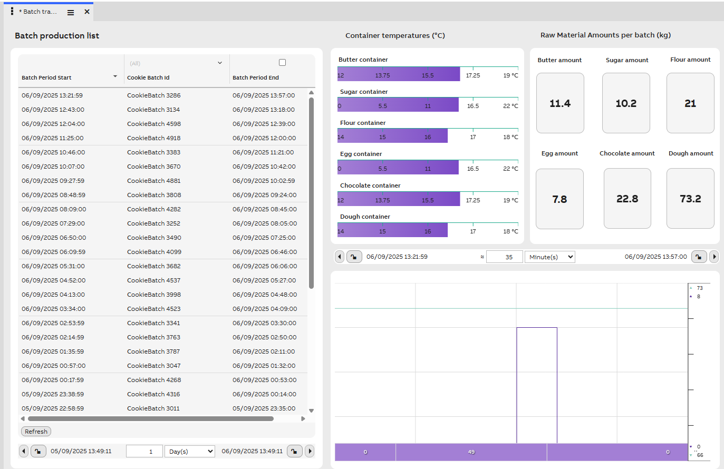Open the Day(s) interval dropdown
Image resolution: width=724 pixels, height=469 pixels.
coord(189,451)
